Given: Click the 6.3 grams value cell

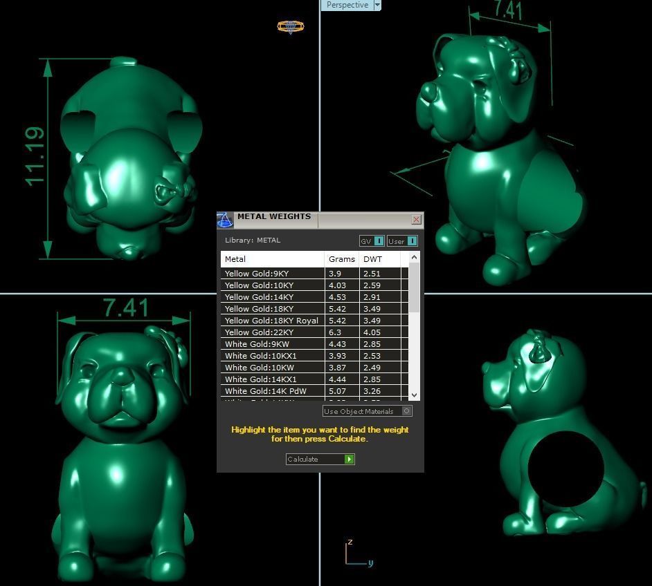Looking at the screenshot, I should pyautogui.click(x=341, y=332).
